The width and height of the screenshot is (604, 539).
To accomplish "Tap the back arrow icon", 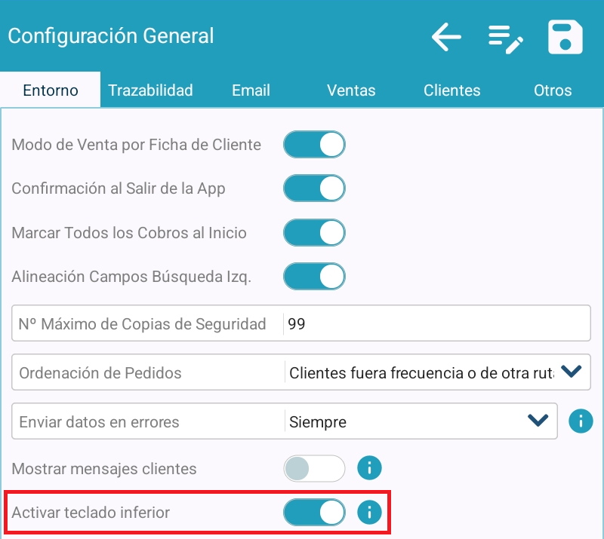I will [446, 37].
